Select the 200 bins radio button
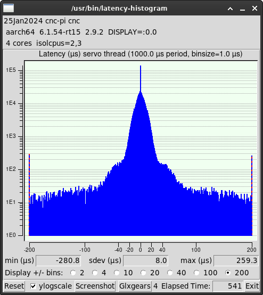263x295 pixels. [x=228, y=273]
